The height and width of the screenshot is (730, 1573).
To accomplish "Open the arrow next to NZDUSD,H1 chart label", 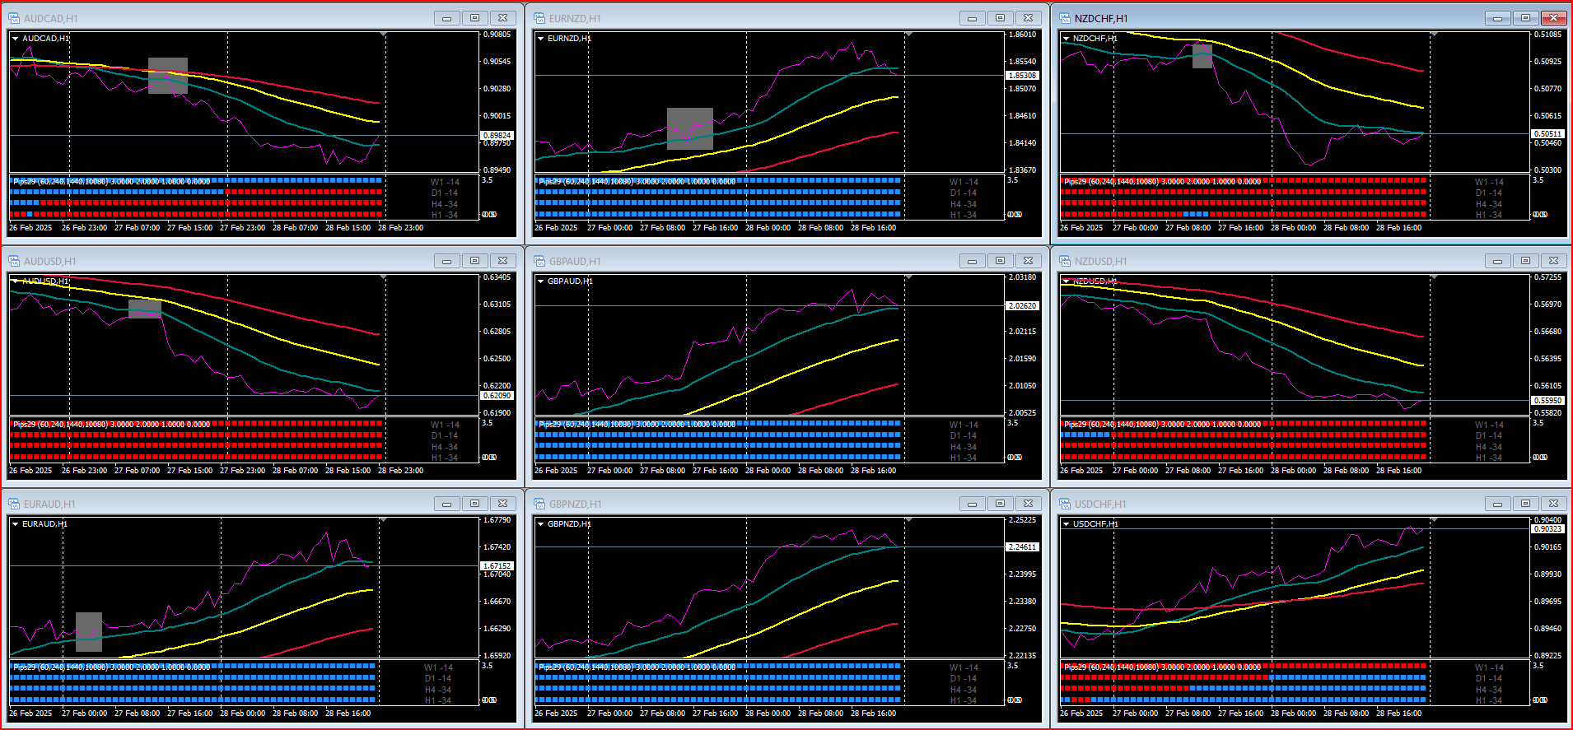I will click(1066, 281).
